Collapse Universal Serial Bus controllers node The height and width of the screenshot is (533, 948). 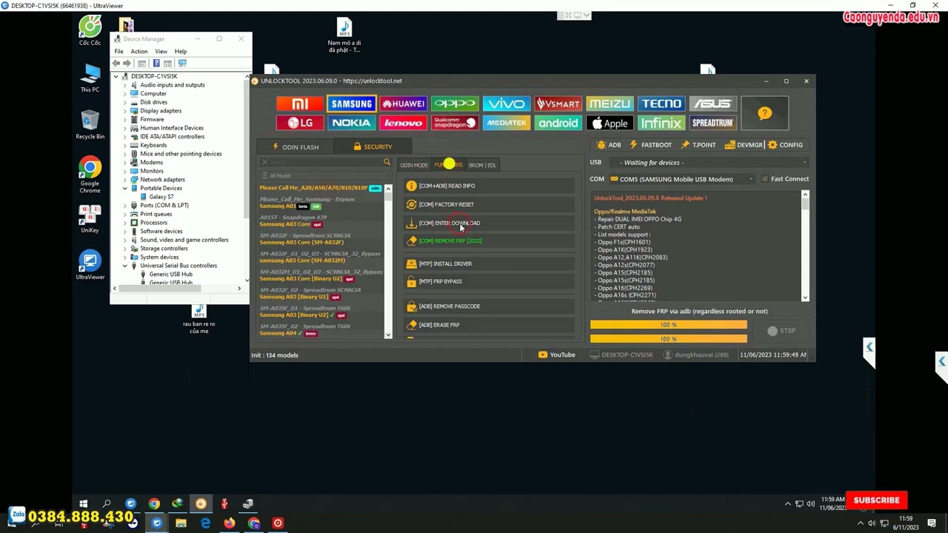pyautogui.click(x=125, y=266)
